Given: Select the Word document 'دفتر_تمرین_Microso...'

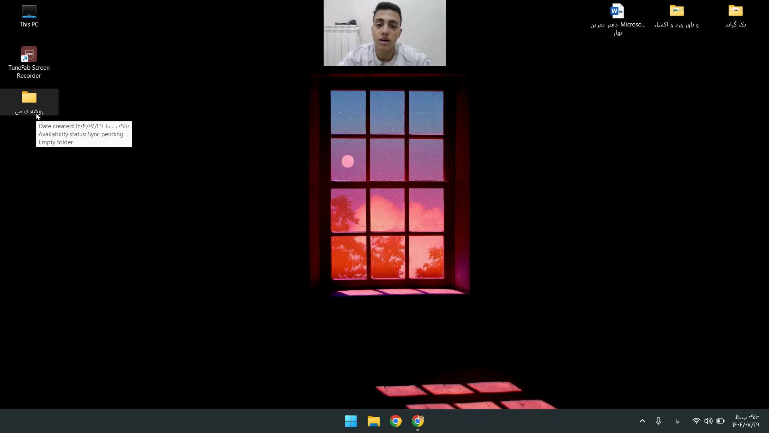Looking at the screenshot, I should 617,12.
